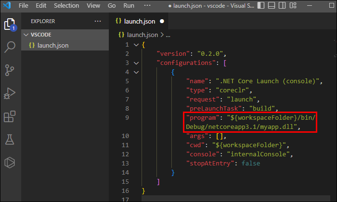Click the "configurations" key
The width and height of the screenshot is (337, 202).
[186, 63]
